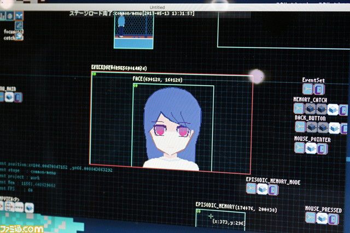The image size is (350, 233).
Task: Click the door icon under MOUSE_PRESSED
Action: click(x=334, y=219)
